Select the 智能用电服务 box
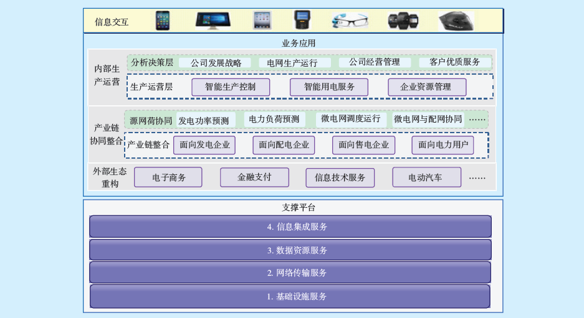Viewport: 584px width, 318px height. [328, 87]
